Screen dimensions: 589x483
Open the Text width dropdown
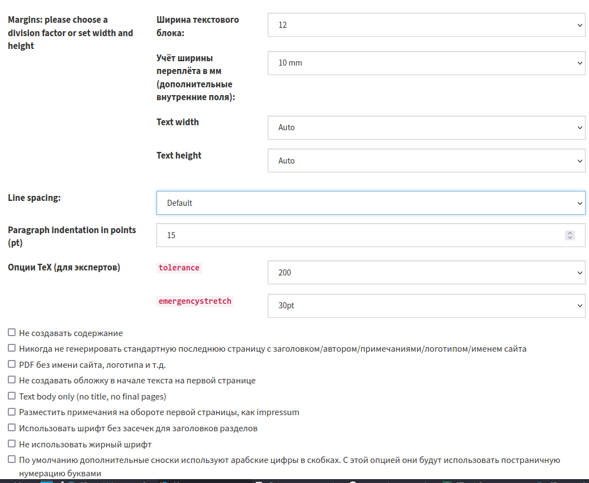tap(426, 127)
